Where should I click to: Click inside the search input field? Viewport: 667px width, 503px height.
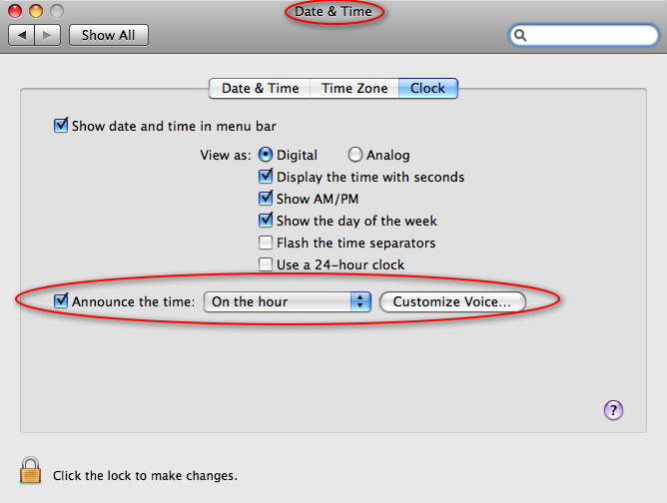point(591,35)
